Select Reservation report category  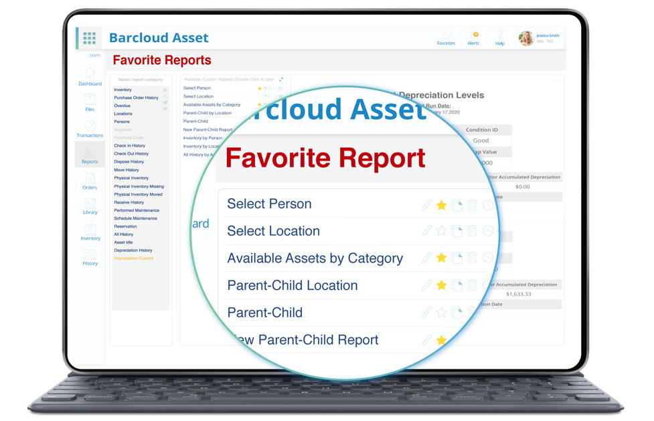click(x=125, y=226)
